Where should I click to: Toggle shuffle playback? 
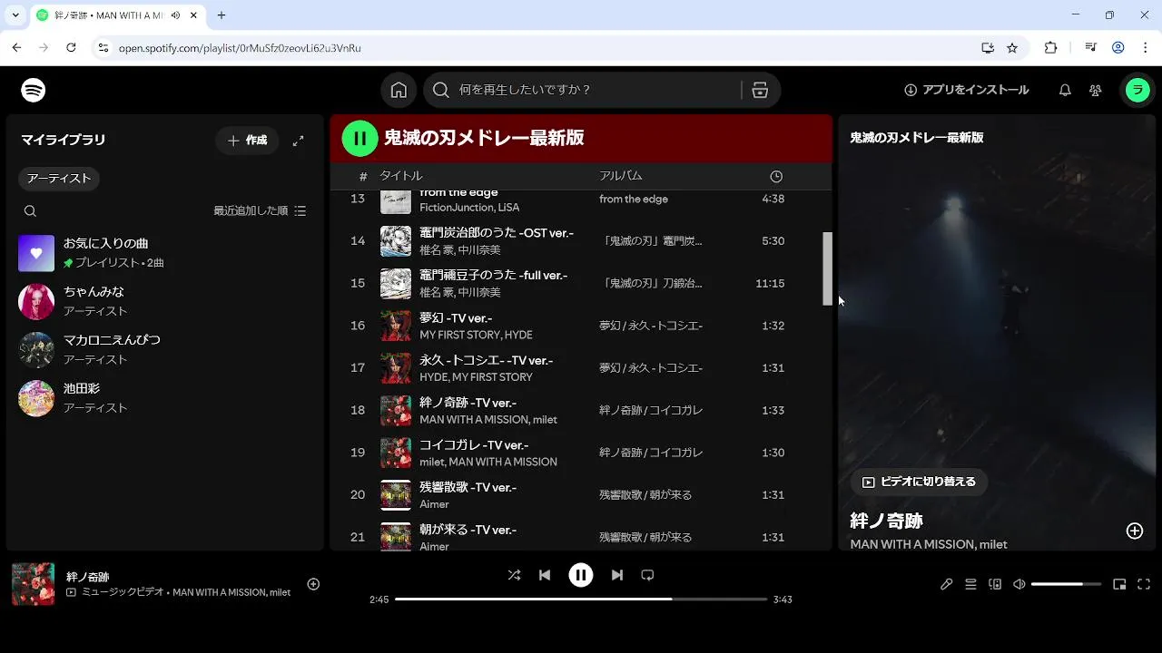pos(514,575)
